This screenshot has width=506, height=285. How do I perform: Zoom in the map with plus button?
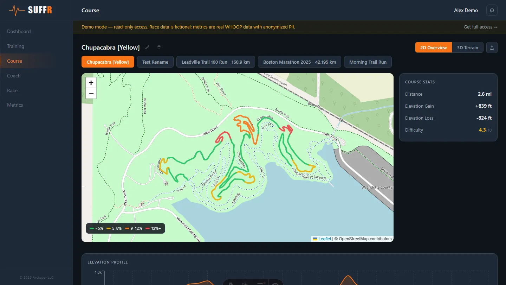coord(91,83)
